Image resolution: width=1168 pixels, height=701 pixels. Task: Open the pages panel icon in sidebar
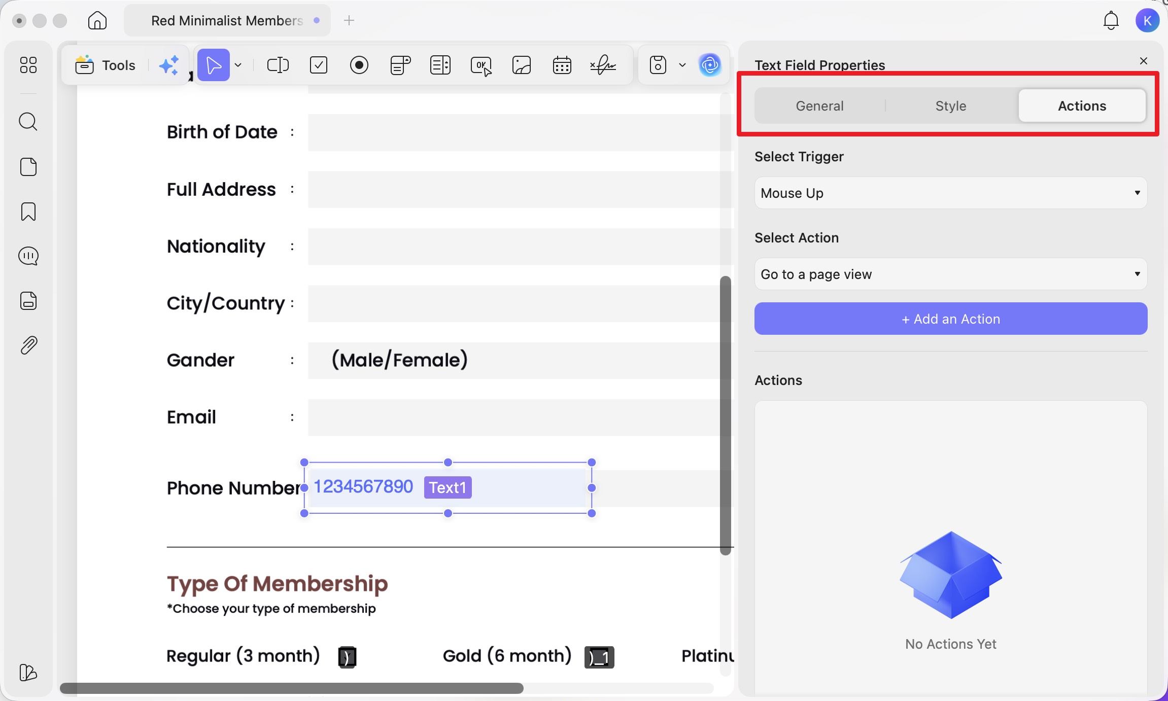(28, 167)
